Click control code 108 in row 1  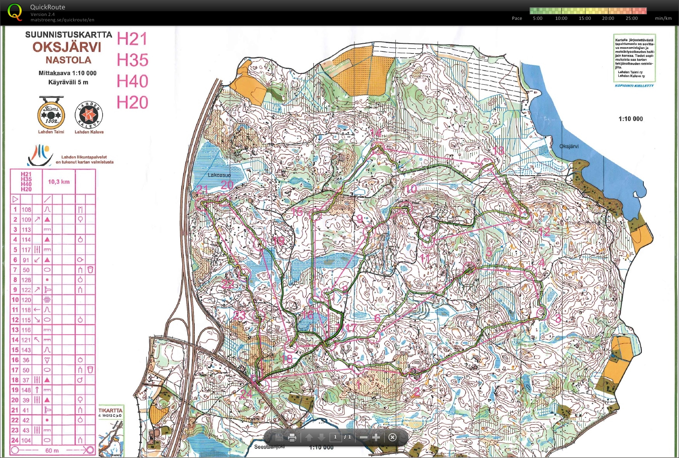coord(26,210)
